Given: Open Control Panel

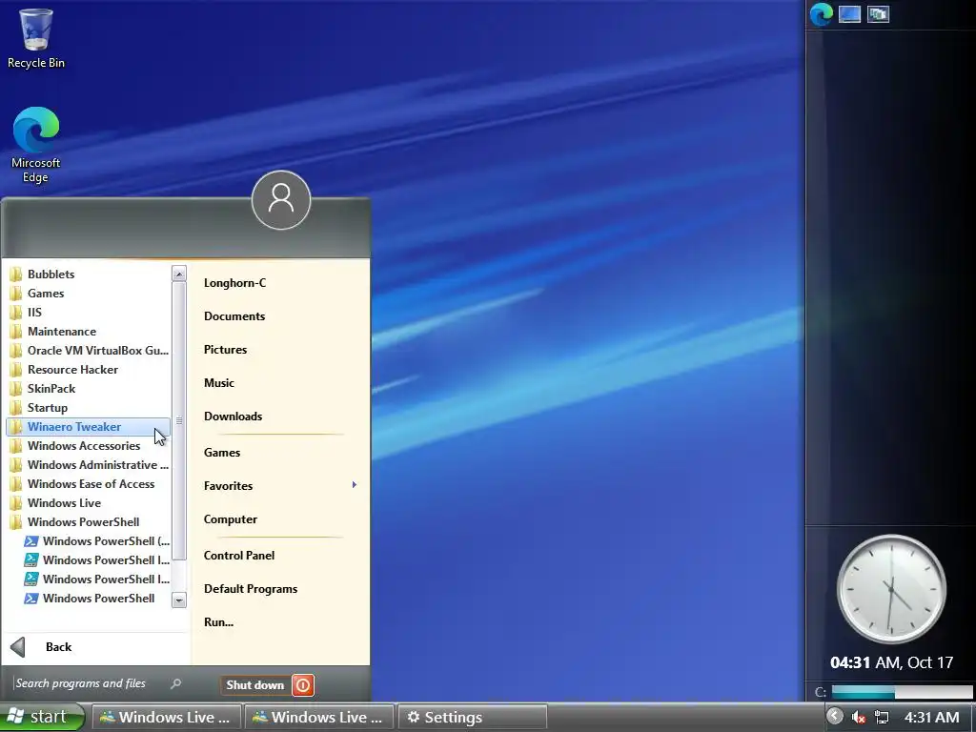Looking at the screenshot, I should point(239,556).
